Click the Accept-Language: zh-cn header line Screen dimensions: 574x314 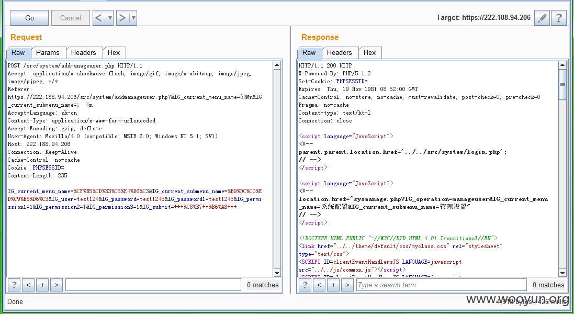42,113
